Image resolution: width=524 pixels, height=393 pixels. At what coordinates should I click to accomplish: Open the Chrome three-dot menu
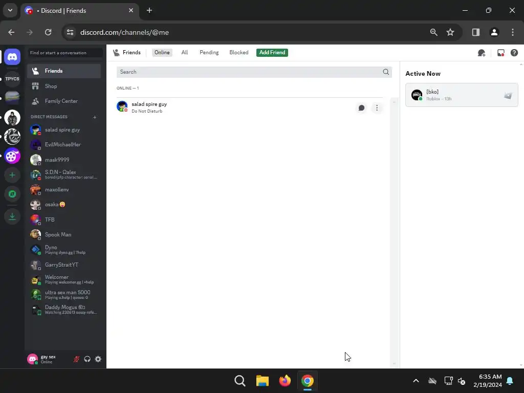pos(512,32)
